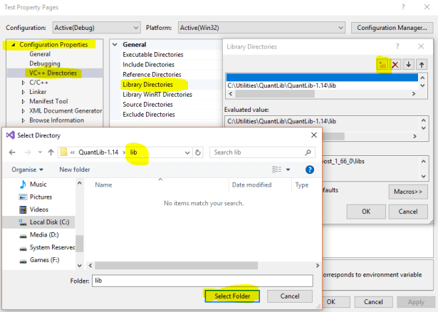This screenshot has height=312, width=438.
Task: Select Exclude Directories property
Action: pos(149,115)
